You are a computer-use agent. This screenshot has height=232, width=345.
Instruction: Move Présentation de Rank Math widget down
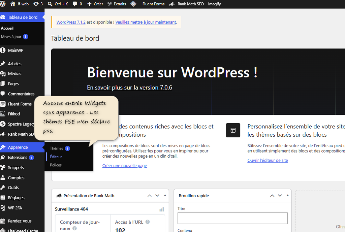pyautogui.click(x=157, y=196)
